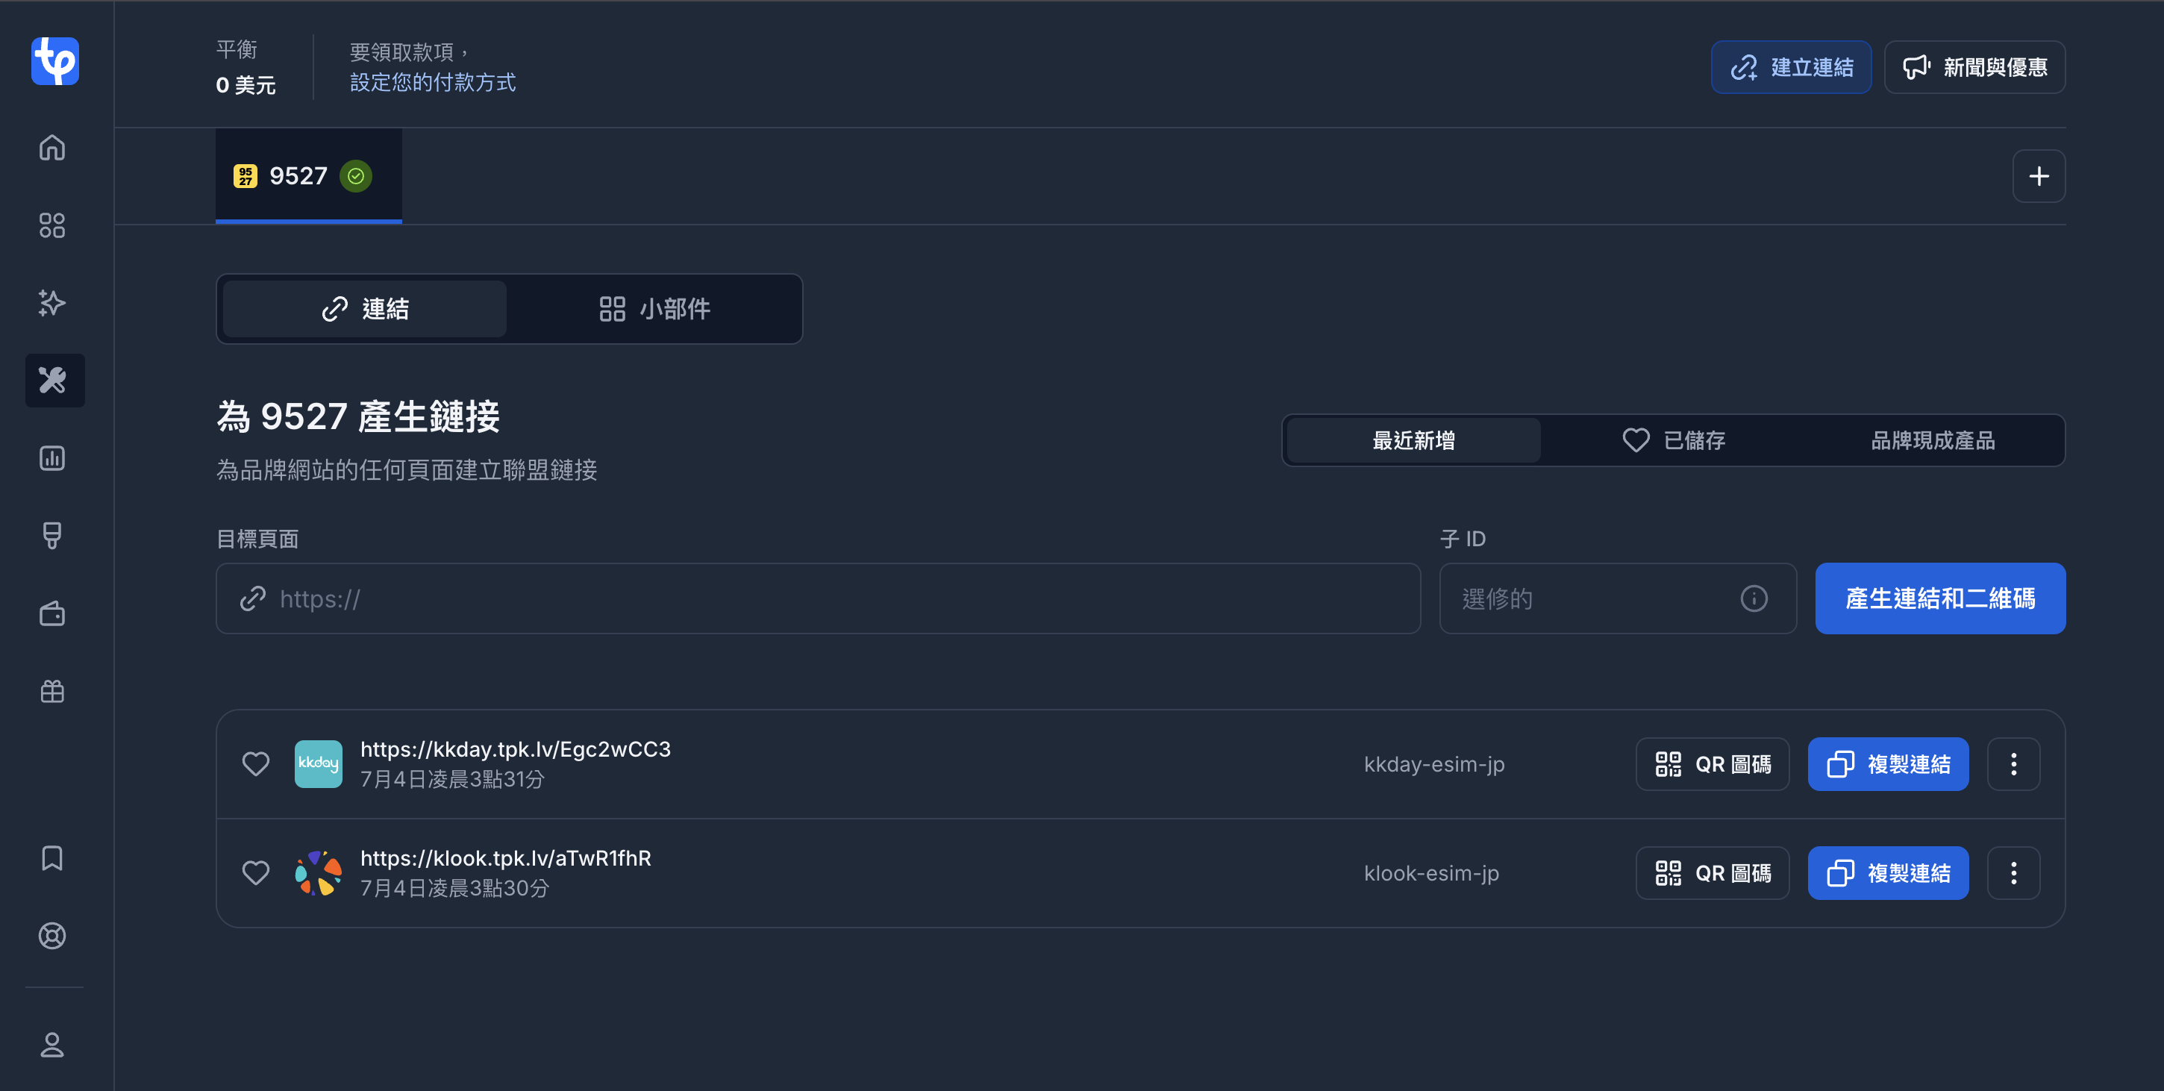
Task: Click the 7月4日凌晨3點30分 timestamp
Action: point(454,889)
